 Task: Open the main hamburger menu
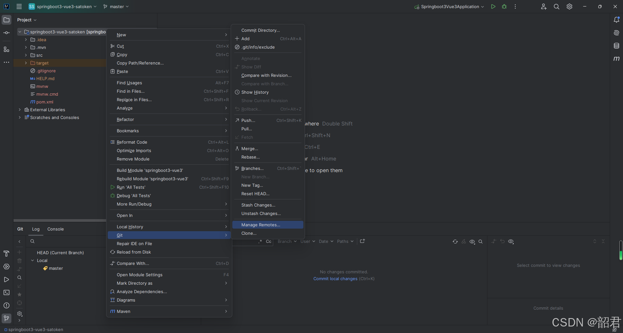(x=19, y=6)
